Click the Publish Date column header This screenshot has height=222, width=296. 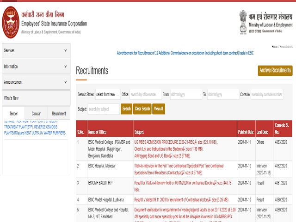pos(246,129)
